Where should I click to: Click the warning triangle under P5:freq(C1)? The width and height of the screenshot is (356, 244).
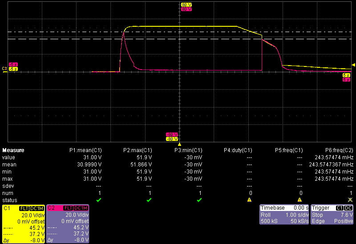point(299,200)
